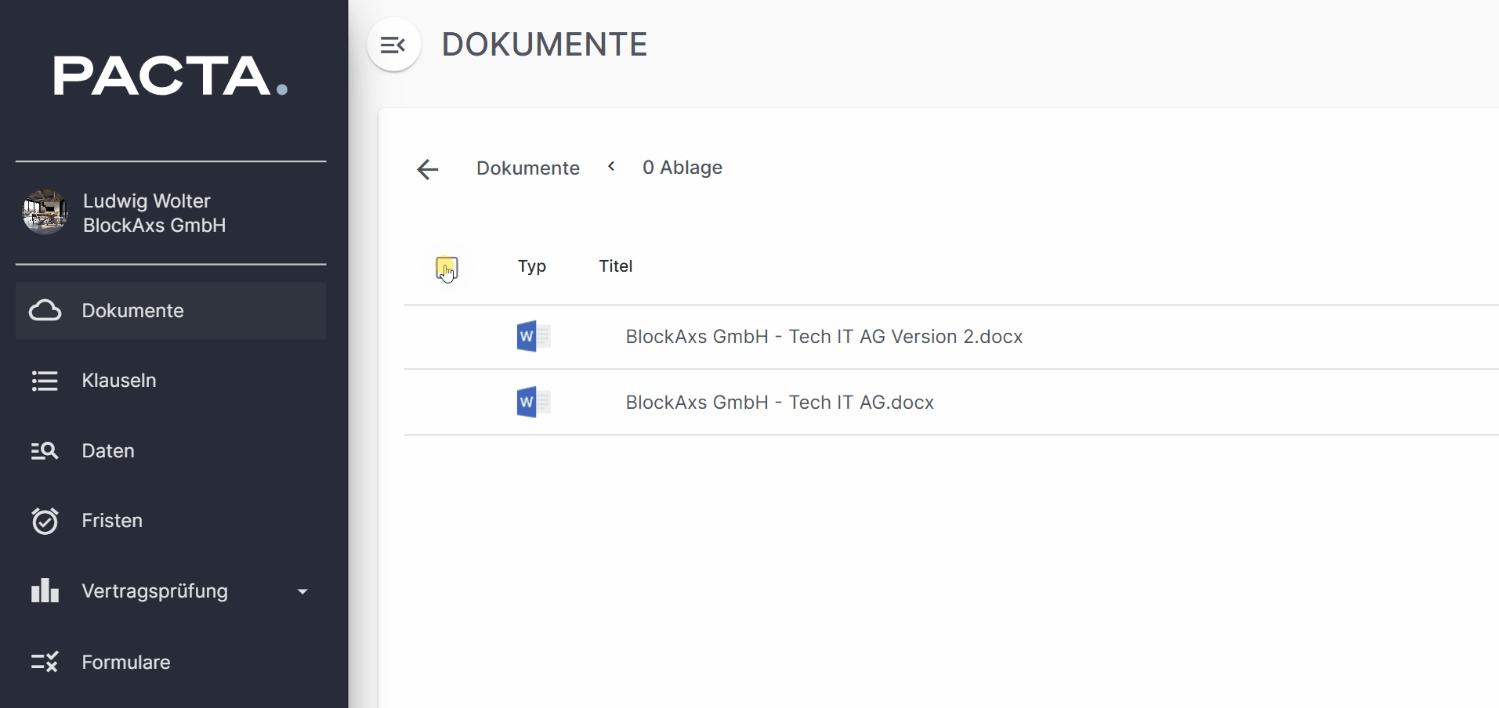Image resolution: width=1499 pixels, height=708 pixels.
Task: Open the 0 Ablage breadcrumb
Action: pos(683,168)
